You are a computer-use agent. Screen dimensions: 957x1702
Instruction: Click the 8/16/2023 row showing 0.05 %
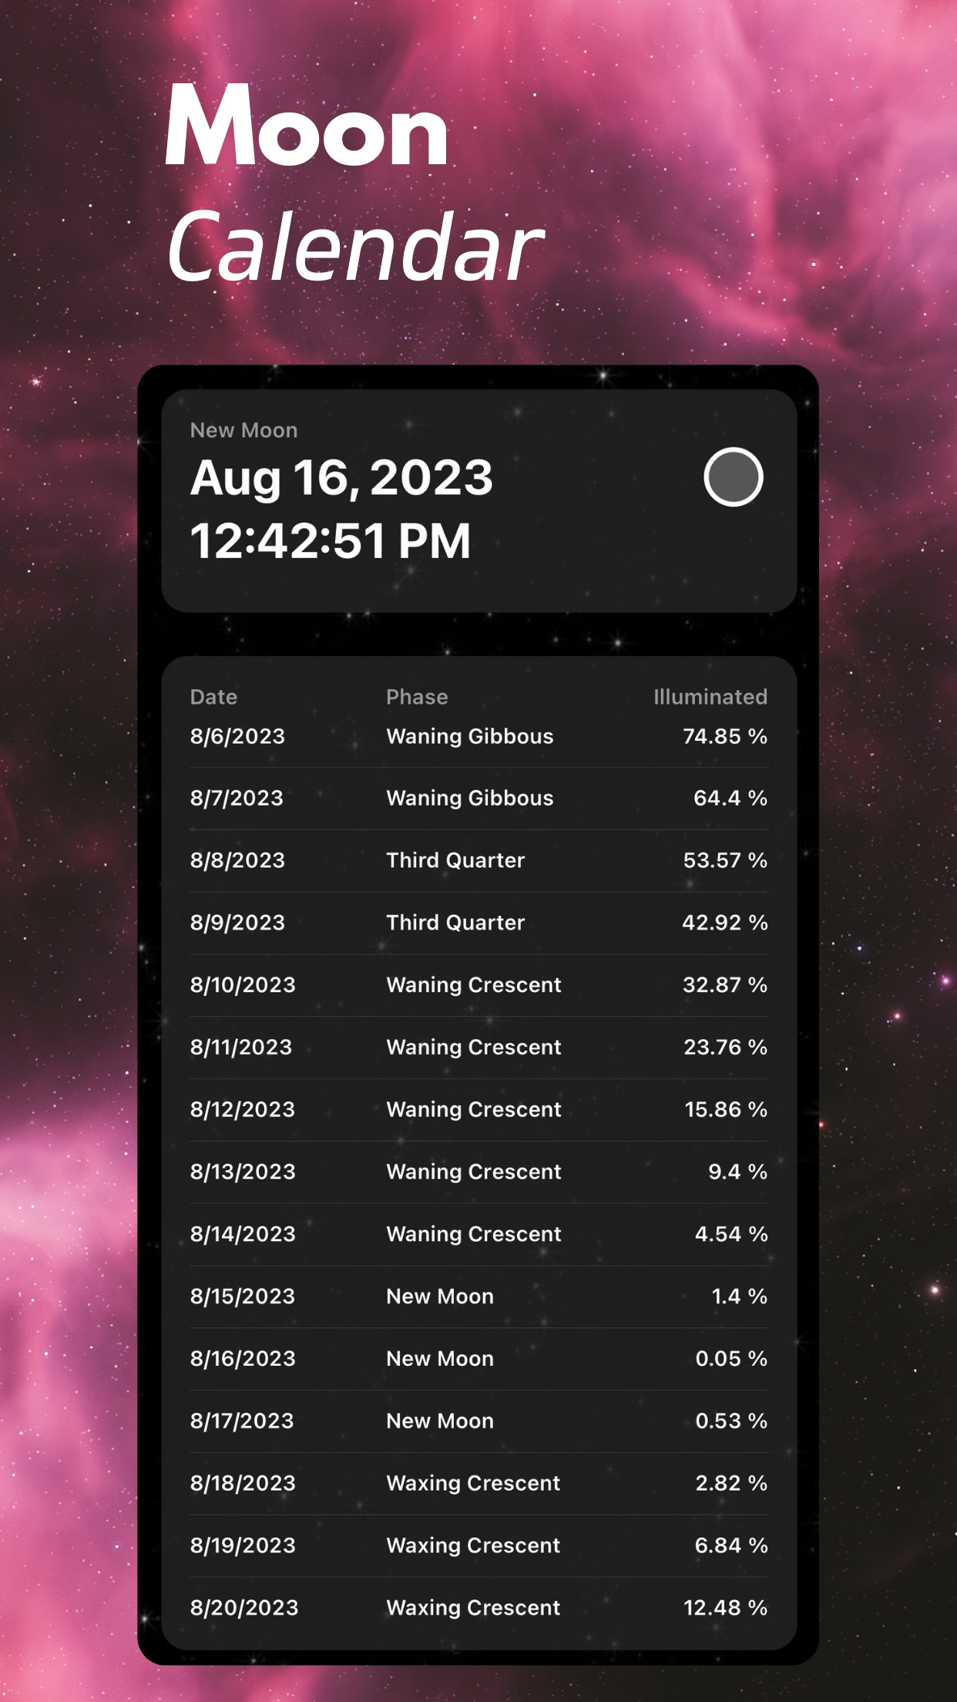tap(478, 1358)
